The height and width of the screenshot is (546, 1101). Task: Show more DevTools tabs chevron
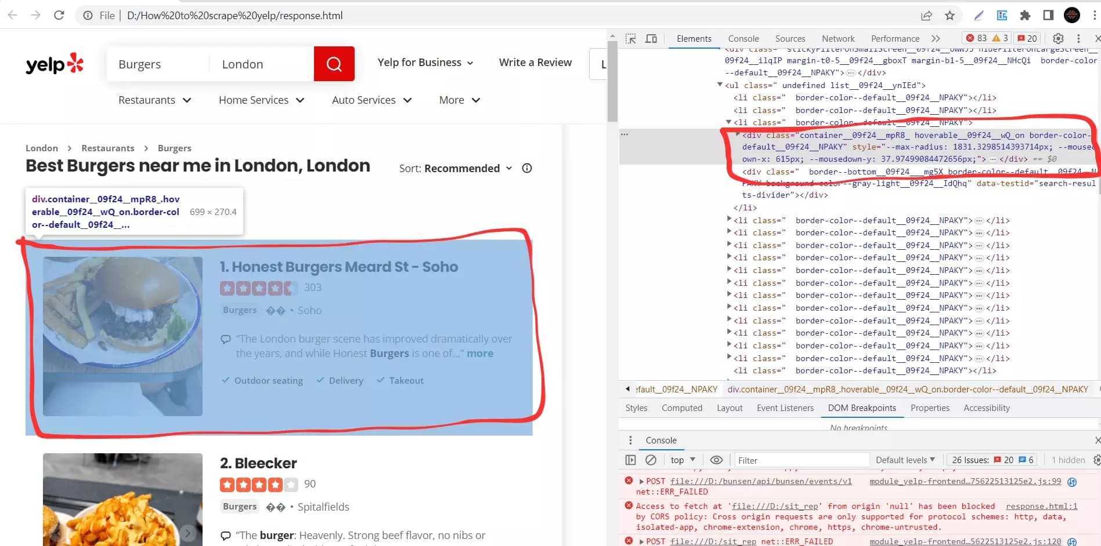(x=936, y=38)
